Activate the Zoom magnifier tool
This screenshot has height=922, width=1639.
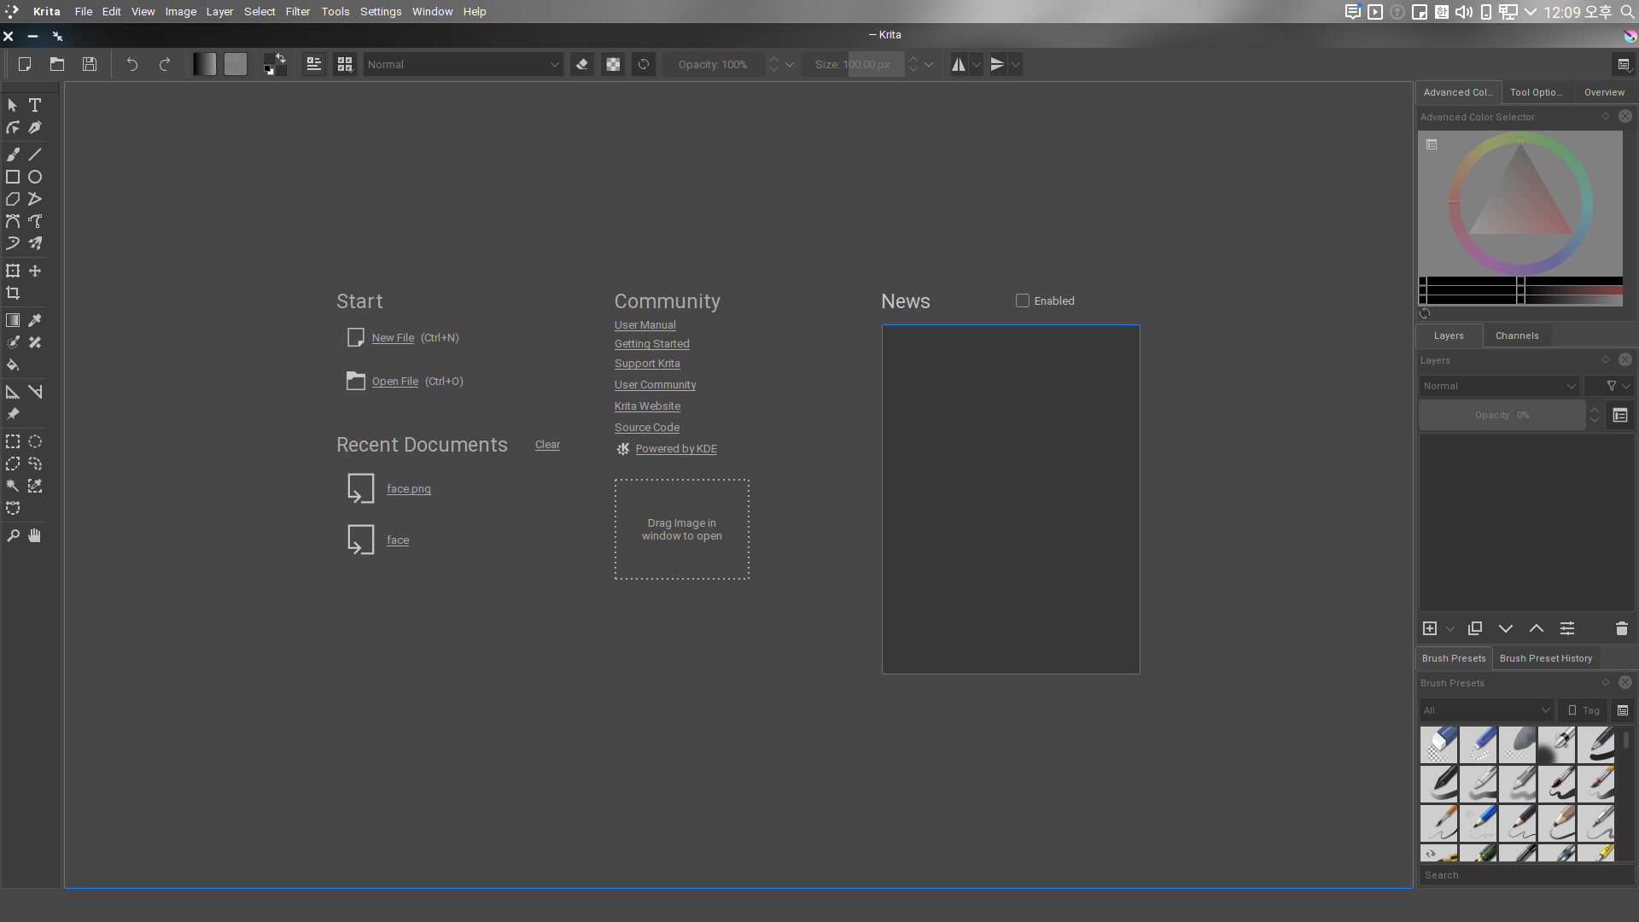click(x=13, y=535)
